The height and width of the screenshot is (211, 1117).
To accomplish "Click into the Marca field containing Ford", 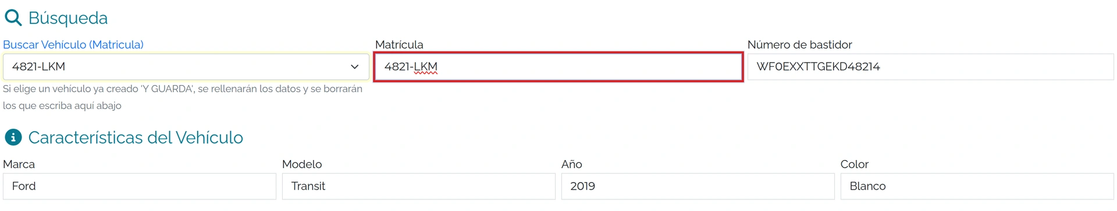I will click(x=140, y=186).
